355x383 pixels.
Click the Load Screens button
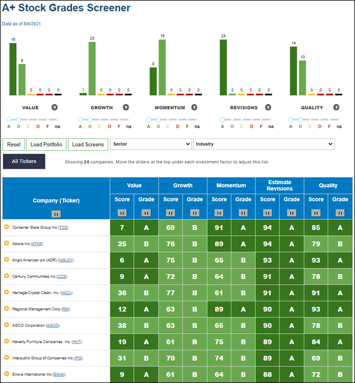[88, 144]
